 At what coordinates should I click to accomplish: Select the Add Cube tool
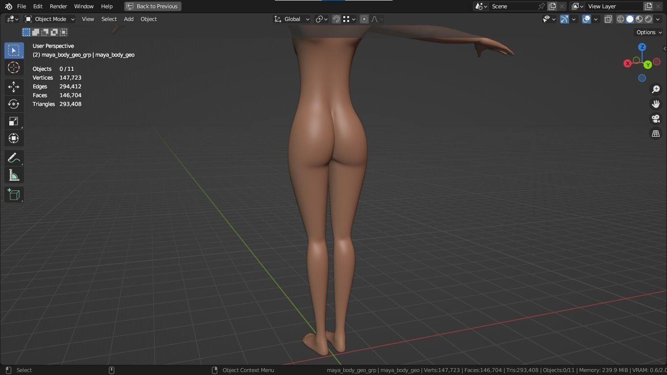(14, 195)
